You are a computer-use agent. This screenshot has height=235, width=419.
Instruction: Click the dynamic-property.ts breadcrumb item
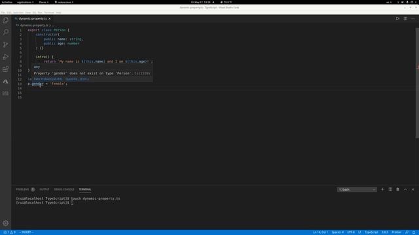34,25
